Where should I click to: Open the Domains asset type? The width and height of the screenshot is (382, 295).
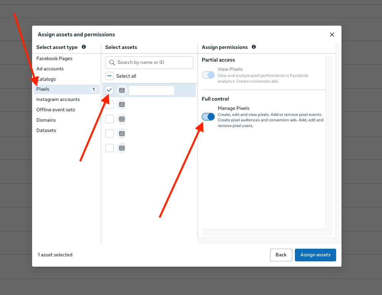pos(46,120)
